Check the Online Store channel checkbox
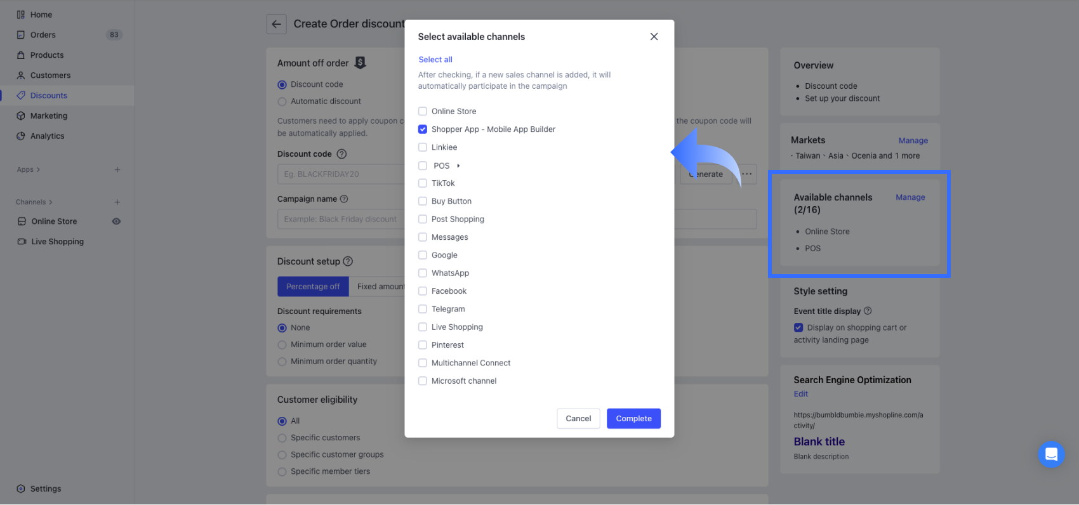This screenshot has height=505, width=1079. point(423,111)
